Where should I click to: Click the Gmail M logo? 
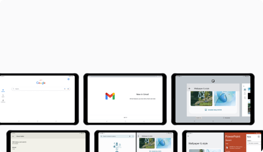click(x=110, y=96)
